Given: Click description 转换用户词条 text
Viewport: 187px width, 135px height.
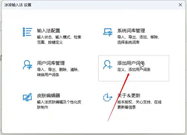Looking at the screenshot, I should [x=48, y=75].
